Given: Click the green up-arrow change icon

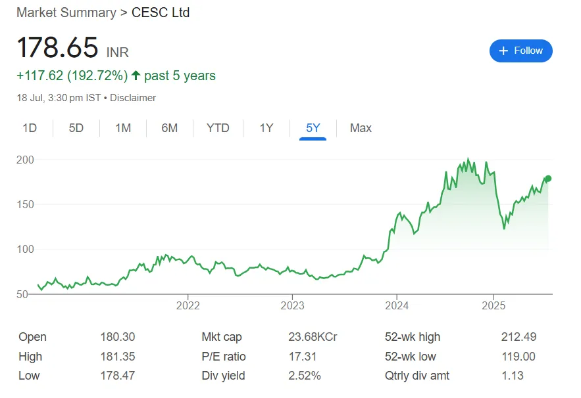Looking at the screenshot, I should pyautogui.click(x=136, y=75).
